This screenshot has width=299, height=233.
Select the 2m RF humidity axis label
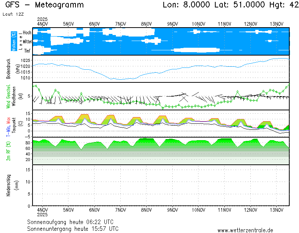coord(8,151)
